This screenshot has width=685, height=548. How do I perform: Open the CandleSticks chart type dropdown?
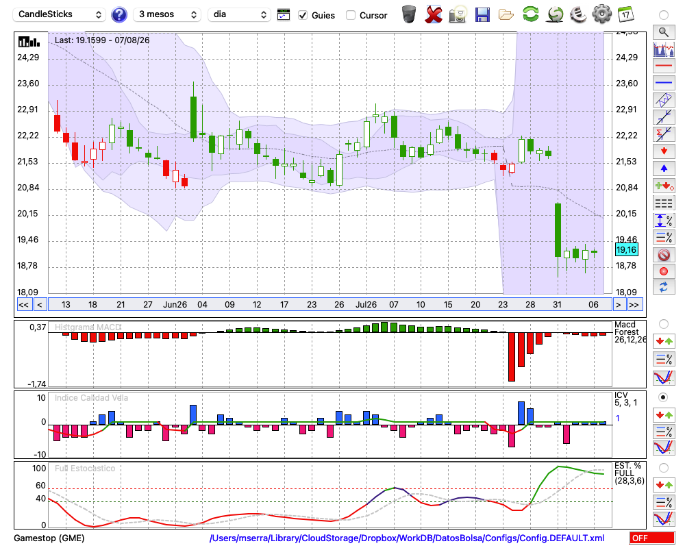[x=60, y=14]
